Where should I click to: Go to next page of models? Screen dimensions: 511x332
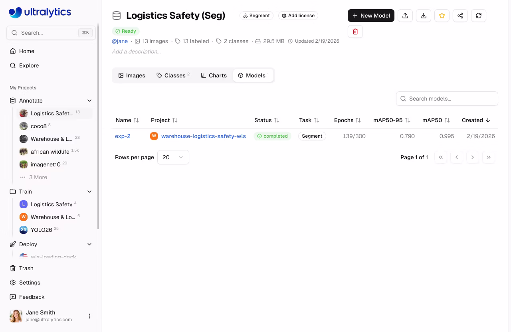click(473, 157)
